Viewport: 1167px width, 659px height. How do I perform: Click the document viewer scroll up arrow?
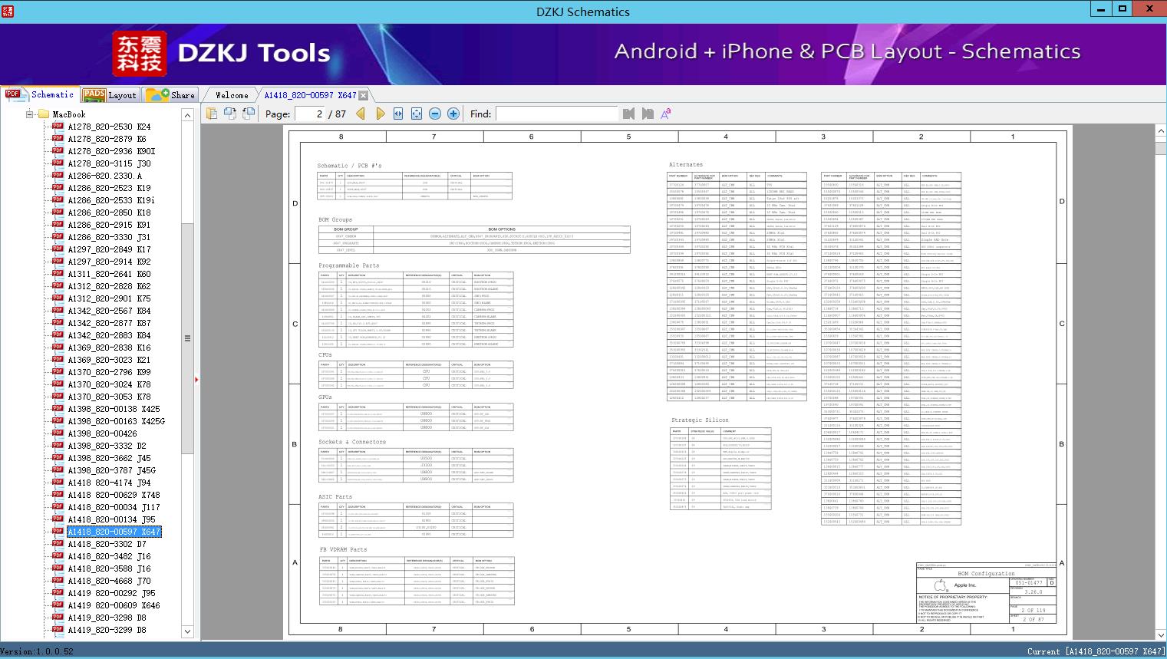click(x=1161, y=132)
